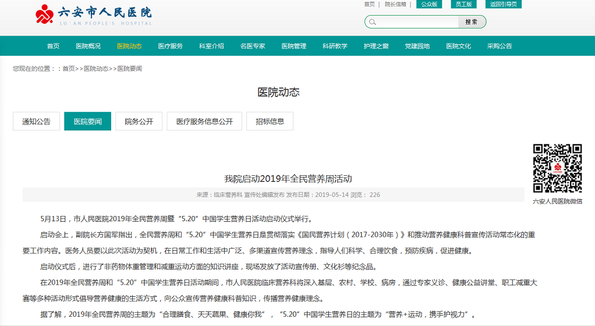Click the Lu'an People's Hospital logo
The width and height of the screenshot is (595, 326).
[x=93, y=15]
